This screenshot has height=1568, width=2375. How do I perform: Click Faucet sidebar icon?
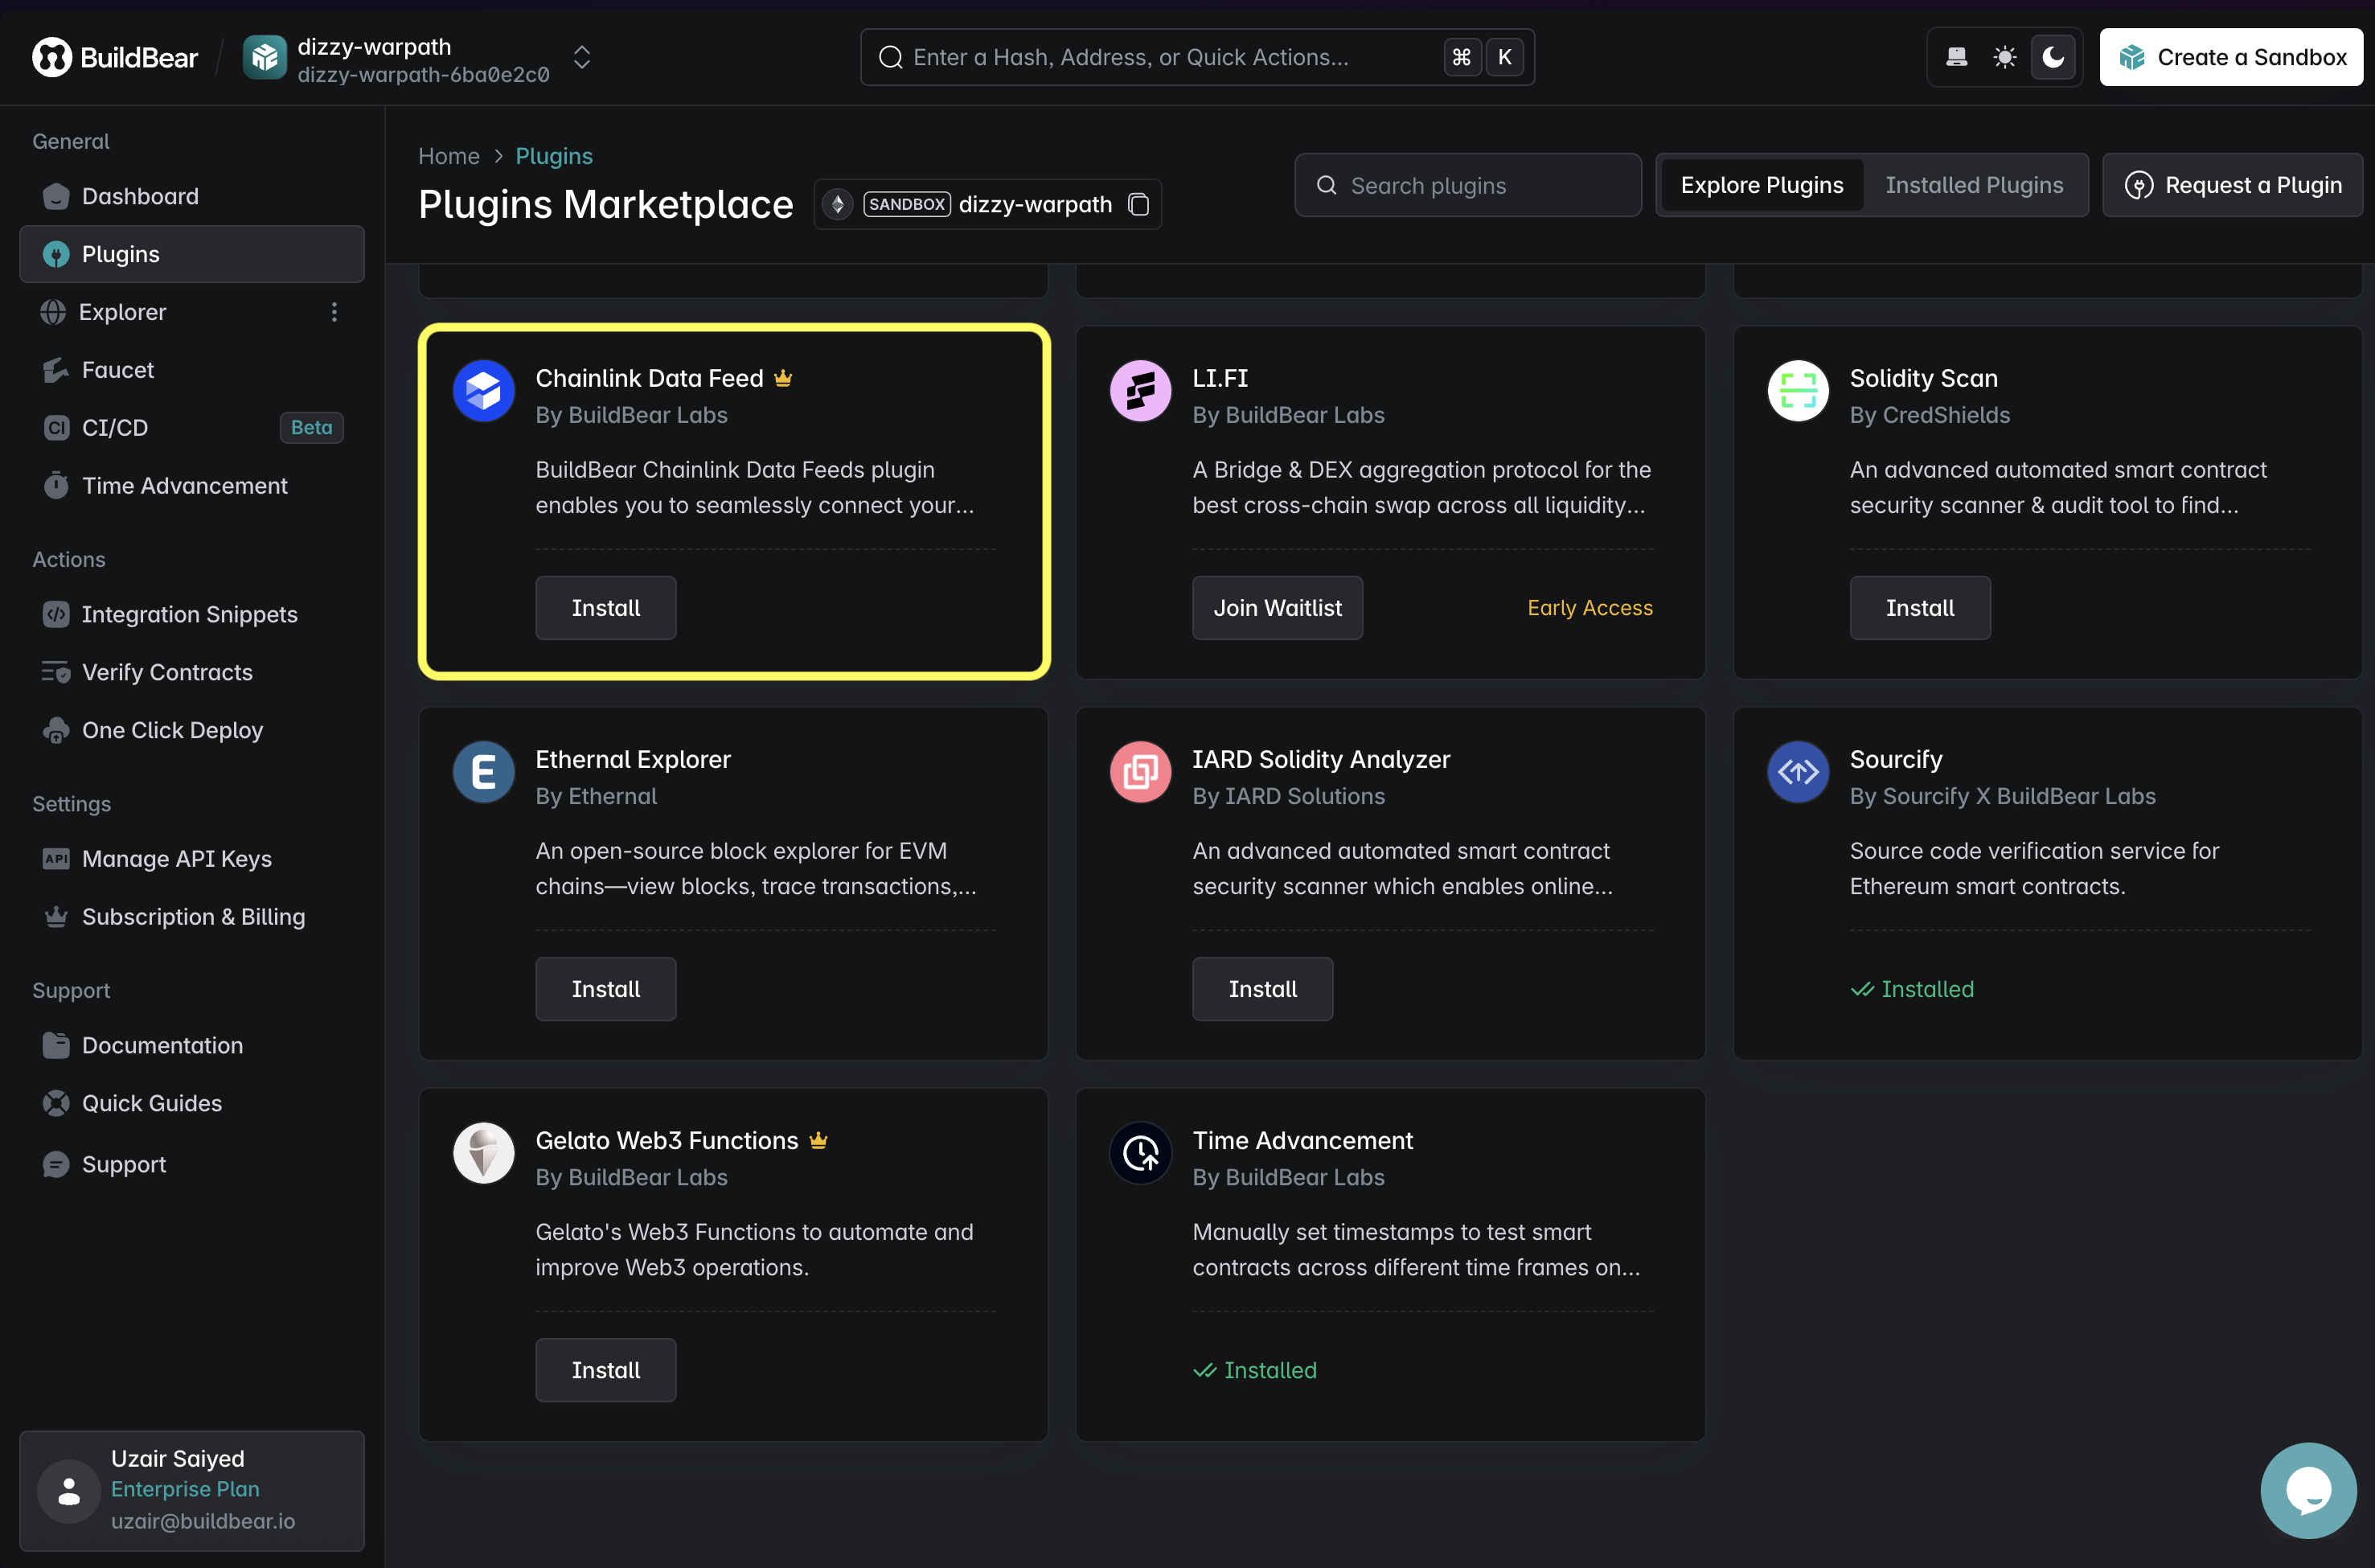click(x=56, y=370)
